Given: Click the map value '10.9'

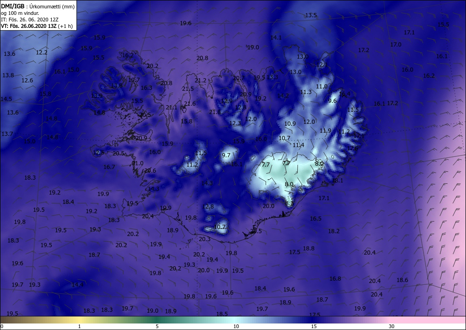Looking at the screenshot, I should [x=290, y=124].
